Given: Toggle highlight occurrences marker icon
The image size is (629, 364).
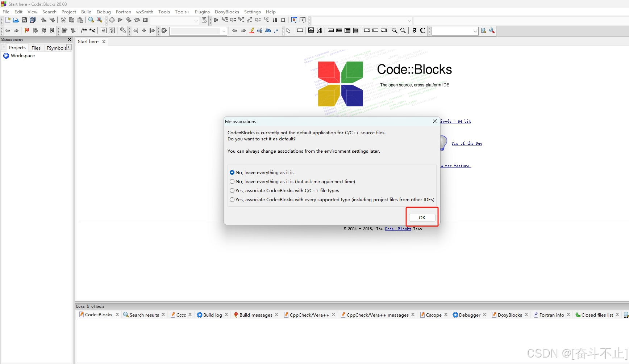Looking at the screenshot, I should (x=251, y=31).
